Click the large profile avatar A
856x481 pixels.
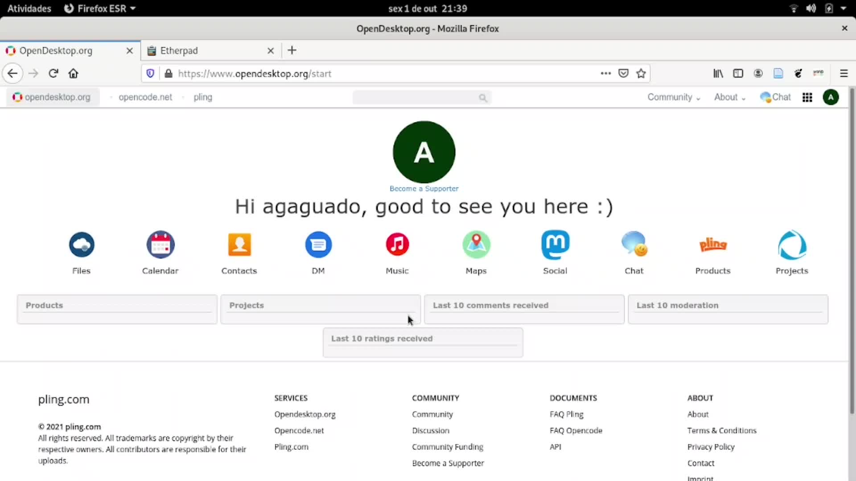(x=424, y=152)
